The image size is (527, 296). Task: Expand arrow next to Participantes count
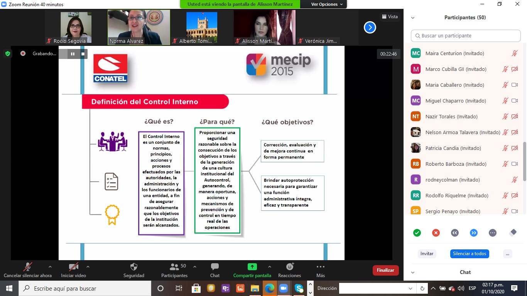click(195, 267)
